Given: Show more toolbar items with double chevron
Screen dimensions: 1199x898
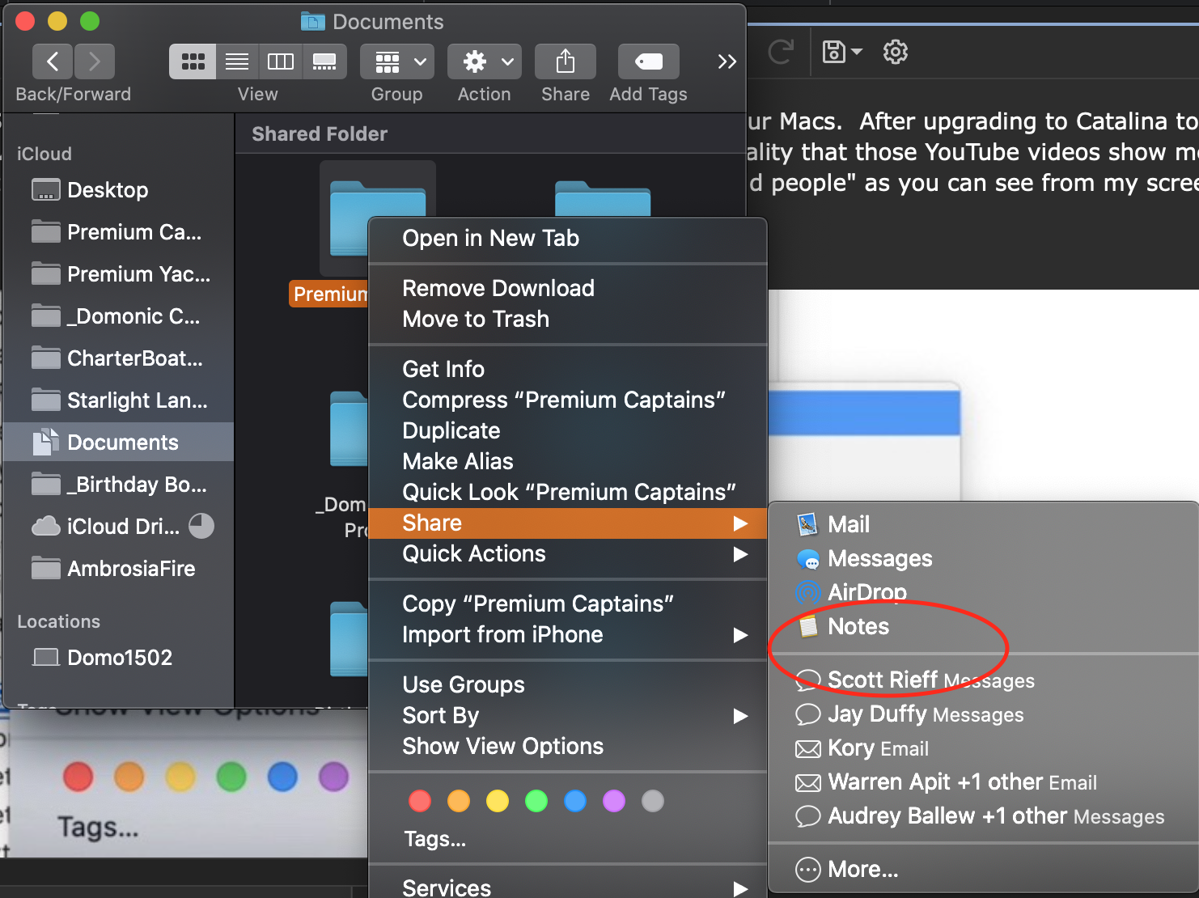Looking at the screenshot, I should click(x=727, y=61).
